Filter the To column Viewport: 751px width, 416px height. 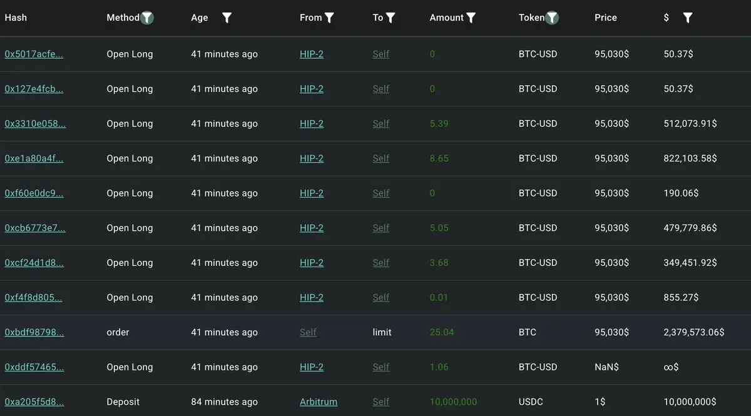coord(391,18)
